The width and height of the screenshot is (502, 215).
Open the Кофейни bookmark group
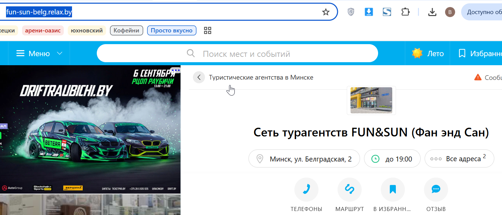(127, 30)
